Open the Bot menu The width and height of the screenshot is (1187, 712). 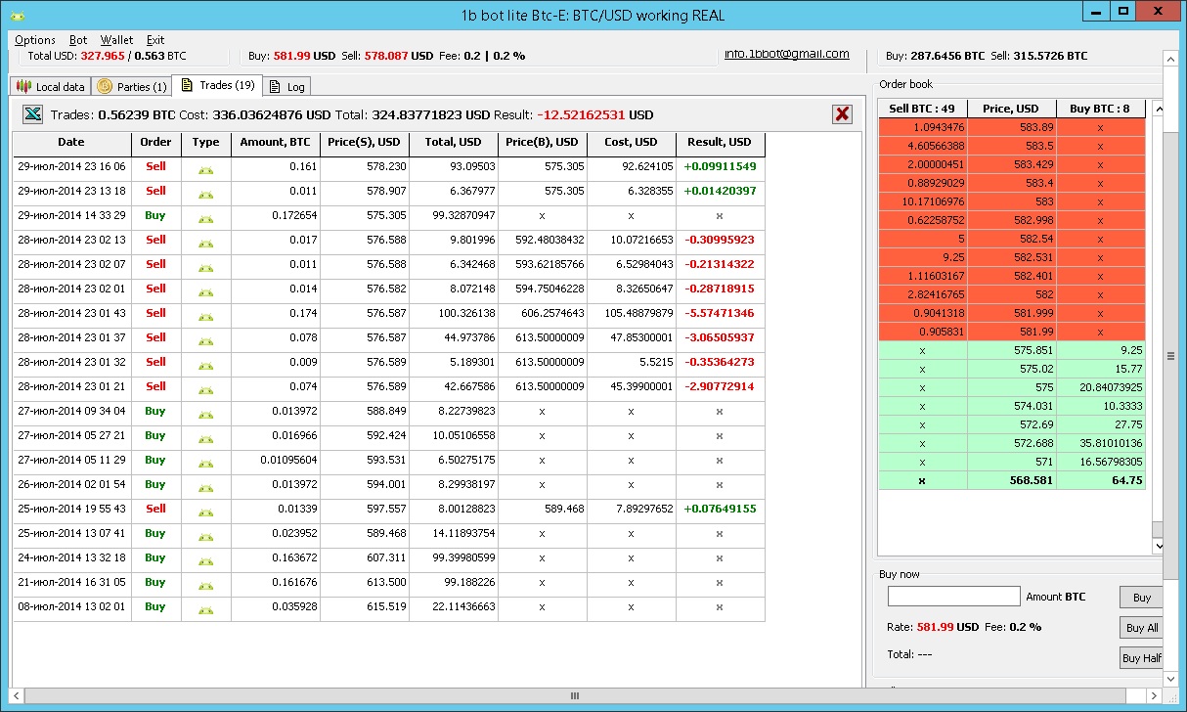pyautogui.click(x=78, y=40)
